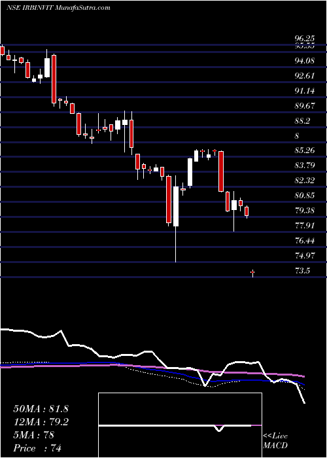Click the 92.61 price axis label
This screenshot has width=327, height=458.
[304, 76]
